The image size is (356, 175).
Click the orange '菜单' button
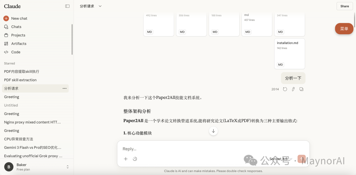[344, 29]
